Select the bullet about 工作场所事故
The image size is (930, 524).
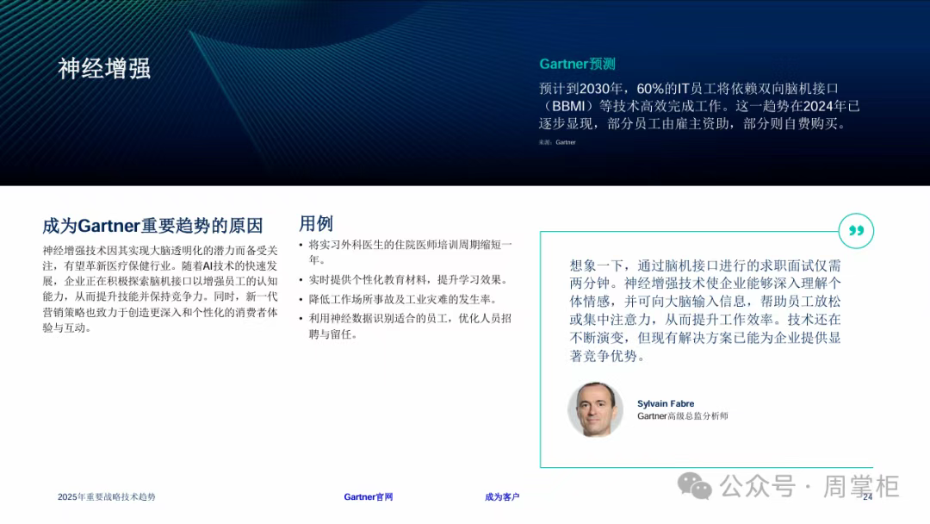(403, 299)
